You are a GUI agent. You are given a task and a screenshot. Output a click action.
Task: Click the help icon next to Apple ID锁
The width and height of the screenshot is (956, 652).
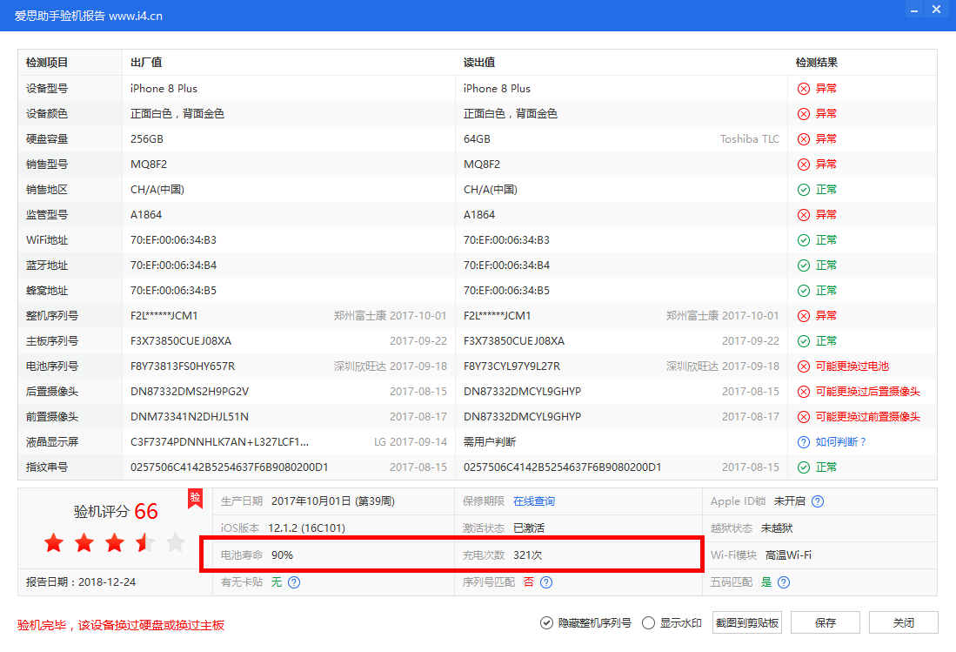tap(815, 502)
